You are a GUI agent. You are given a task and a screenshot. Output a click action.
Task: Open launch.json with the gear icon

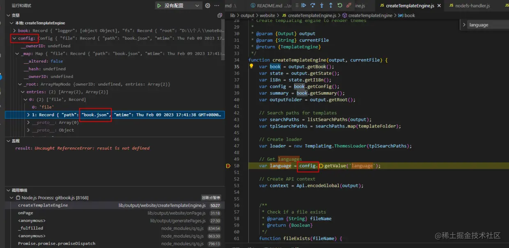click(x=208, y=6)
